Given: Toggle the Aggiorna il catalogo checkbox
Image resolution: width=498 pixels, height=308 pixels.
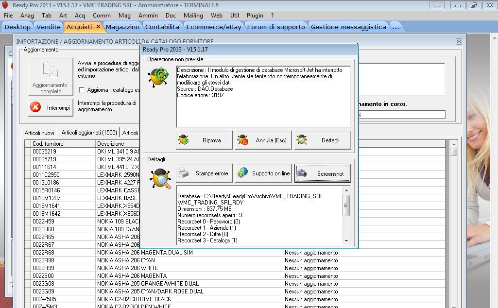Looking at the screenshot, I should (x=82, y=90).
